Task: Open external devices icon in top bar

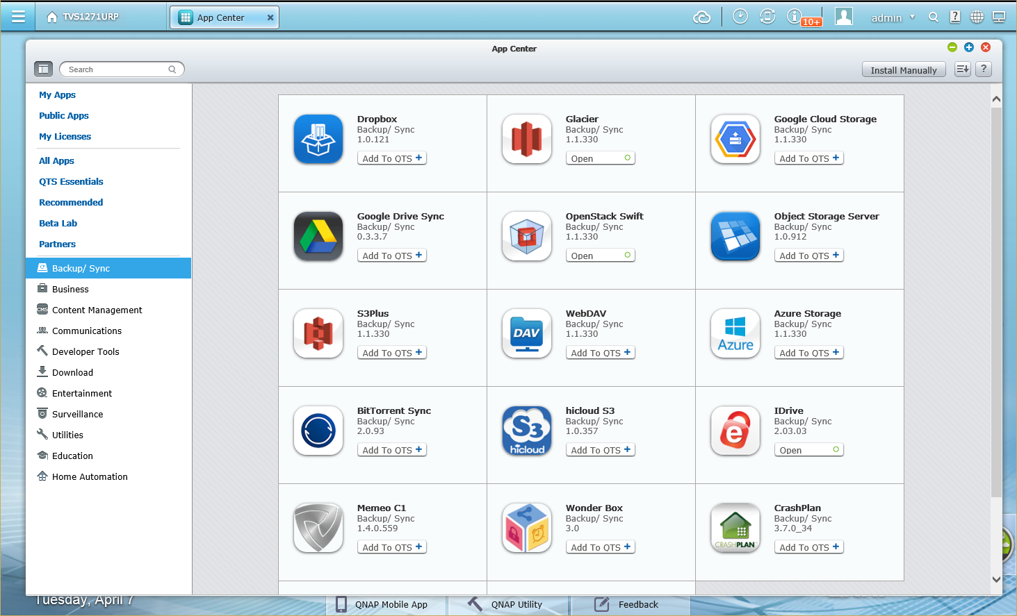Action: coord(767,16)
